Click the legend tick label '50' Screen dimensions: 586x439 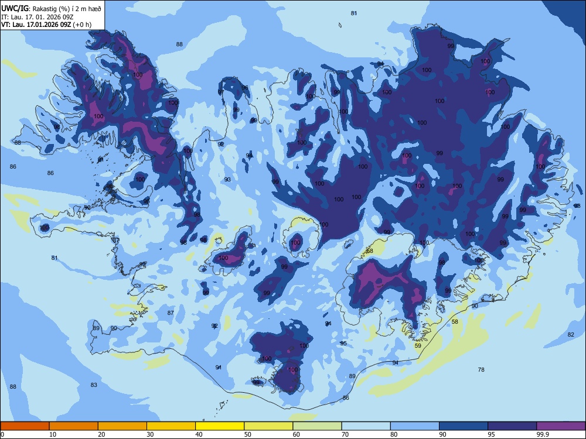click(248, 434)
